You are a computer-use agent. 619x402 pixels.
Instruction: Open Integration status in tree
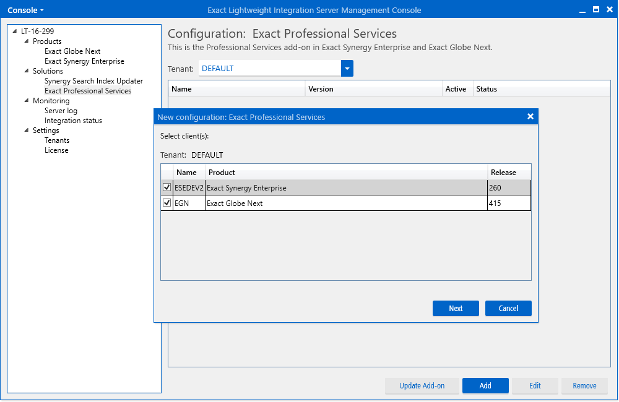coord(73,121)
